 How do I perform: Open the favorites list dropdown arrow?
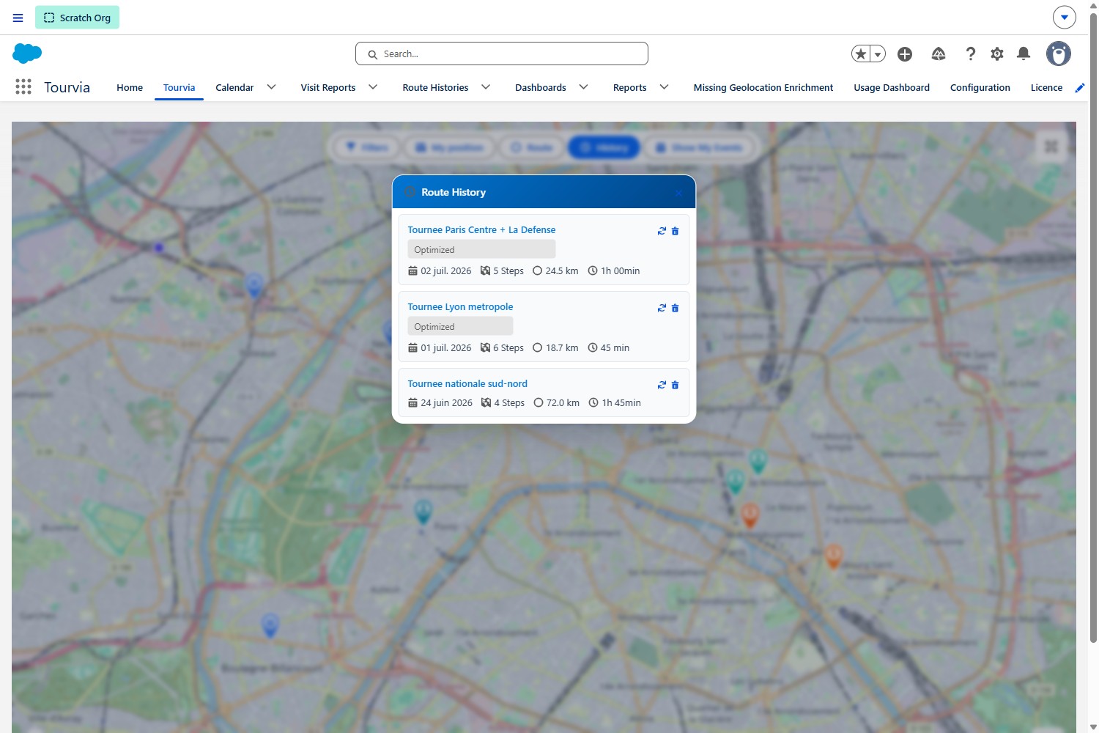(x=878, y=54)
